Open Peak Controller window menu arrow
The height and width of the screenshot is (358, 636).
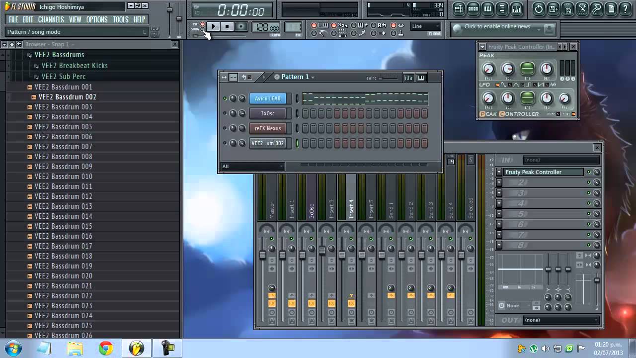pos(482,47)
